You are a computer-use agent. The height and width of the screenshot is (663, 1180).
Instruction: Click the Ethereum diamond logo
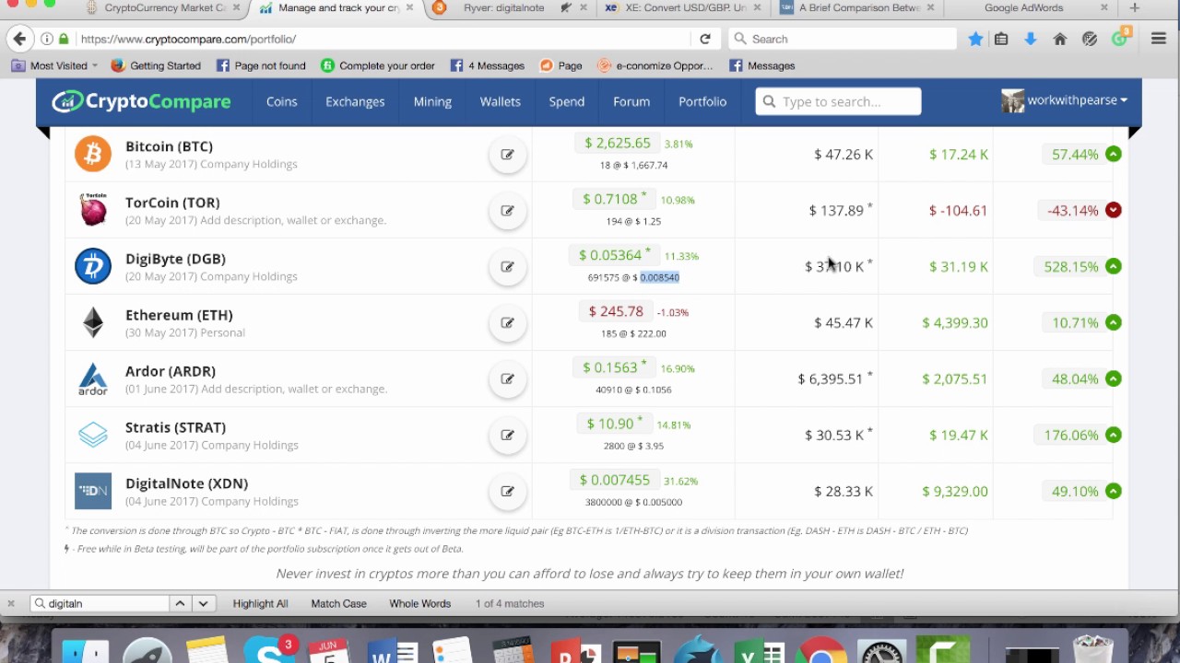93,322
